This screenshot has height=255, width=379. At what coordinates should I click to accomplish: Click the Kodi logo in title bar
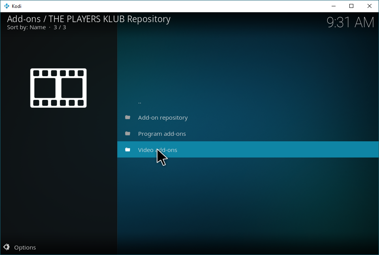click(x=6, y=6)
